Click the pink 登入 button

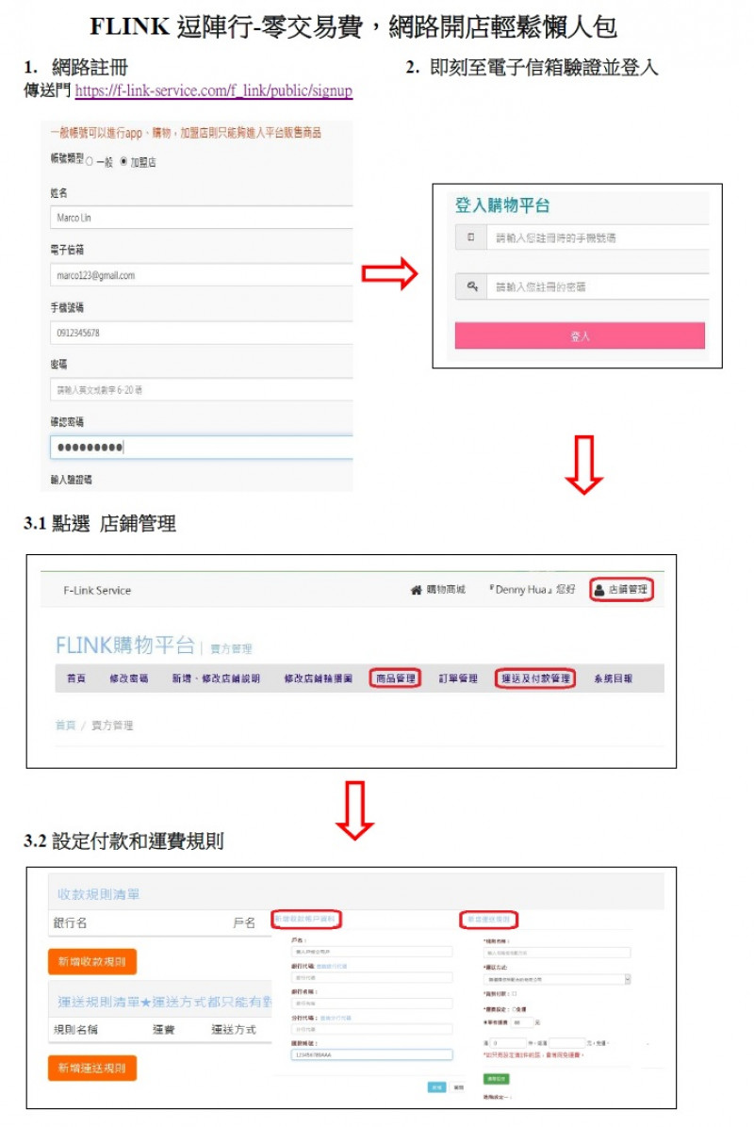(x=580, y=335)
